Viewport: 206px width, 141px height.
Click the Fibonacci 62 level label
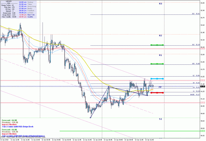point(196,76)
